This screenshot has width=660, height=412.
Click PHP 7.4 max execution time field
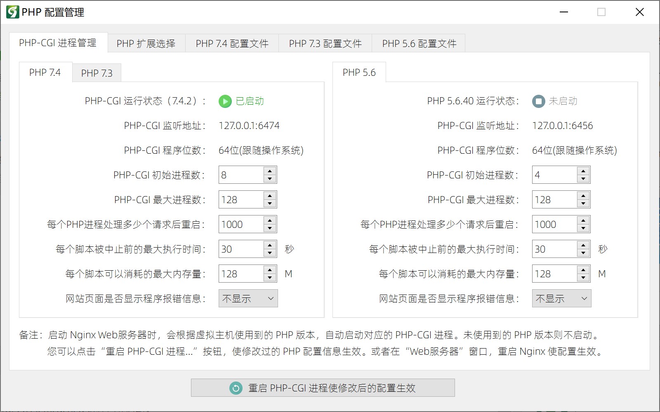tap(241, 249)
